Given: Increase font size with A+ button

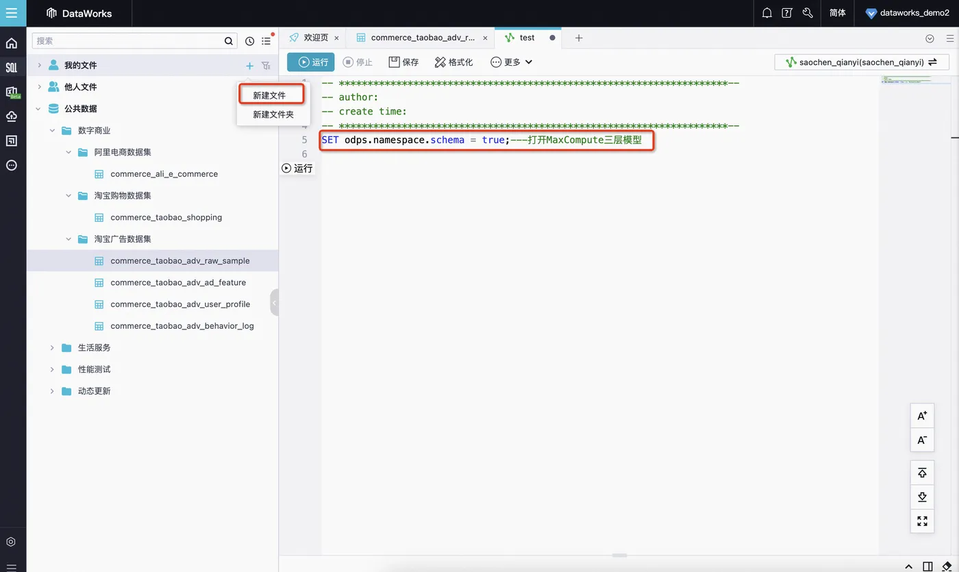Looking at the screenshot, I should coord(922,416).
